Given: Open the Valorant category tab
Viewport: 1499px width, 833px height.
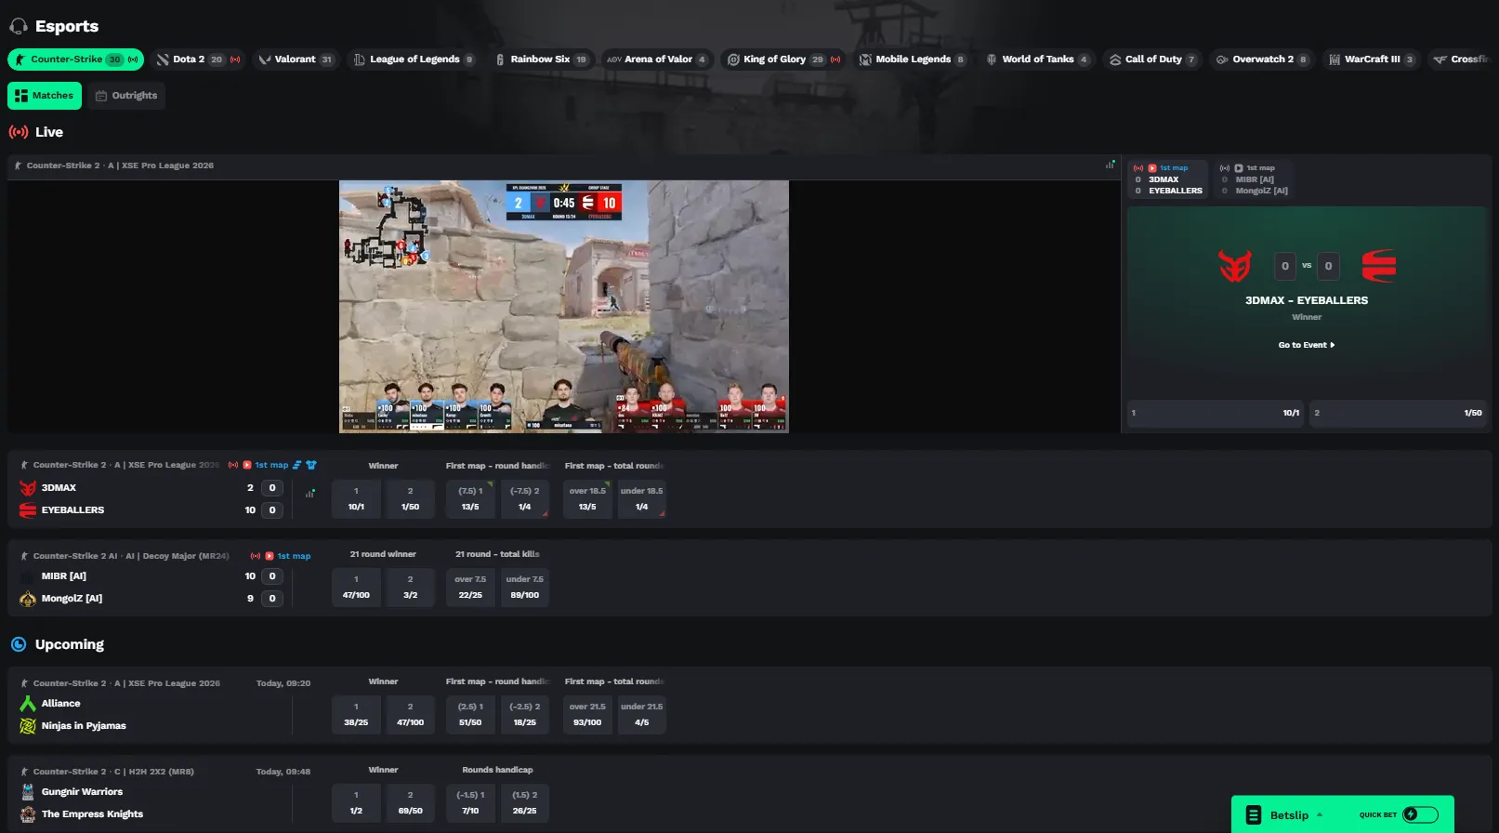Looking at the screenshot, I should coord(296,59).
